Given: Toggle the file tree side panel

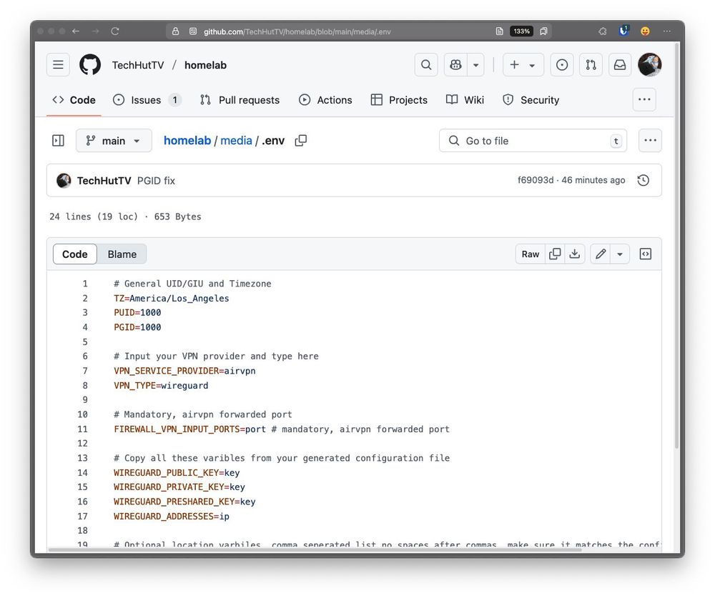Looking at the screenshot, I should pyautogui.click(x=59, y=140).
